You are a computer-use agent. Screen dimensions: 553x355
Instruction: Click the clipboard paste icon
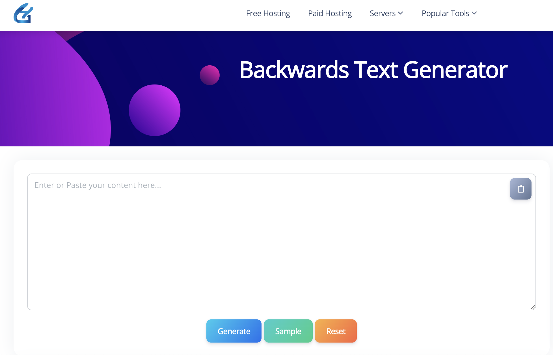[x=520, y=189]
